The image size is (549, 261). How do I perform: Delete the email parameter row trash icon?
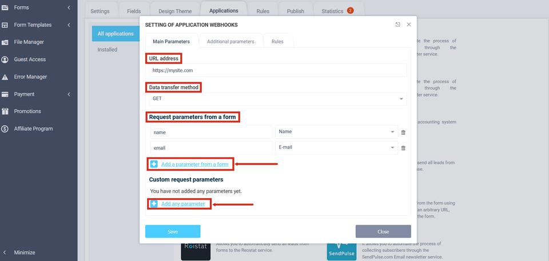[403, 148]
